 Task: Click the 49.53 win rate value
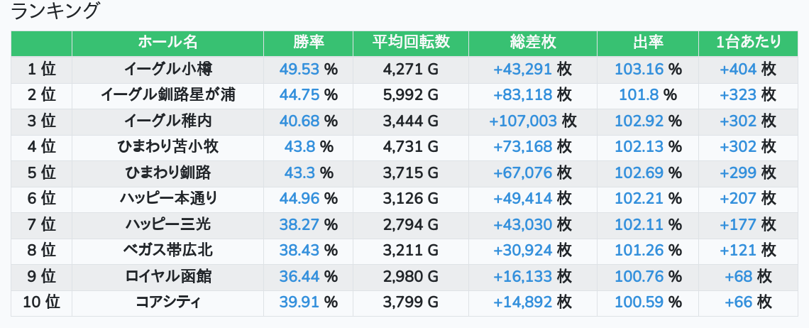coord(299,69)
